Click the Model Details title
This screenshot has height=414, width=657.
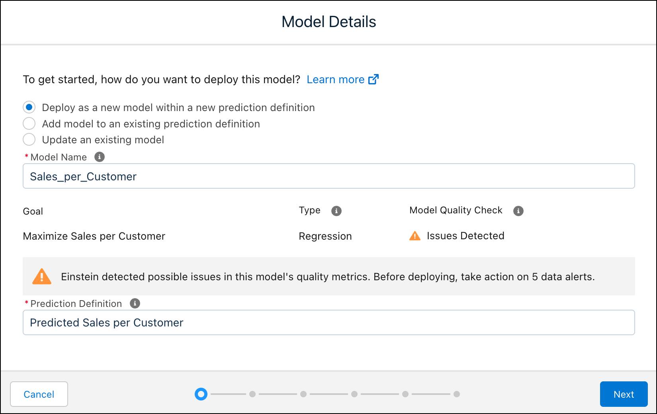pyautogui.click(x=328, y=21)
